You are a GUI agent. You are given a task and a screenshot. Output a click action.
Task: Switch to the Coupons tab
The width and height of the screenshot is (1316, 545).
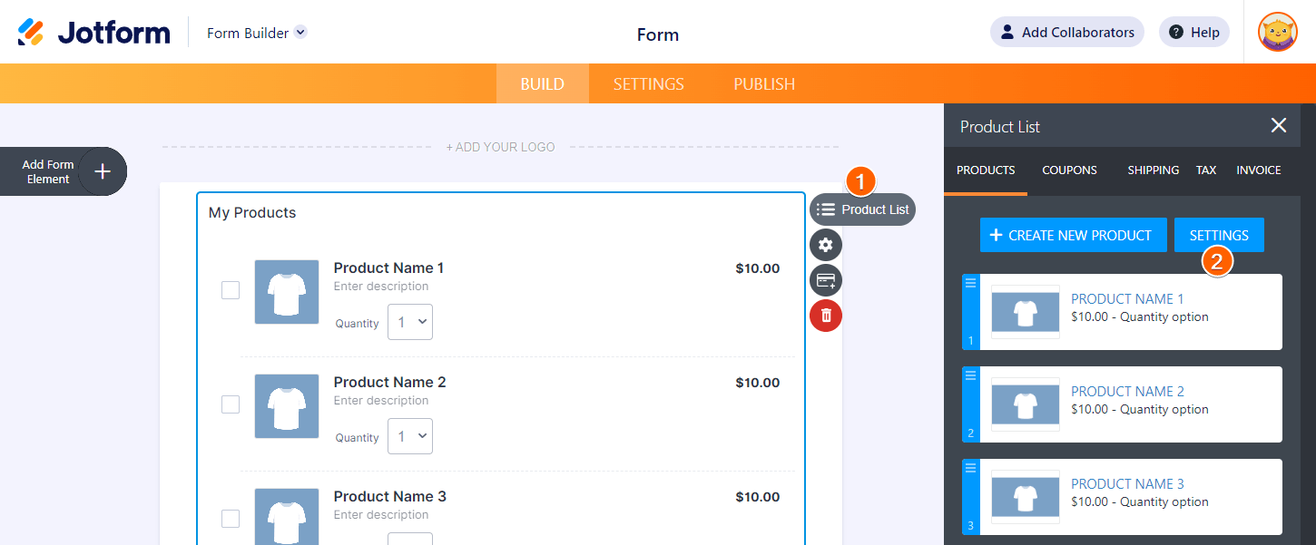(x=1069, y=170)
